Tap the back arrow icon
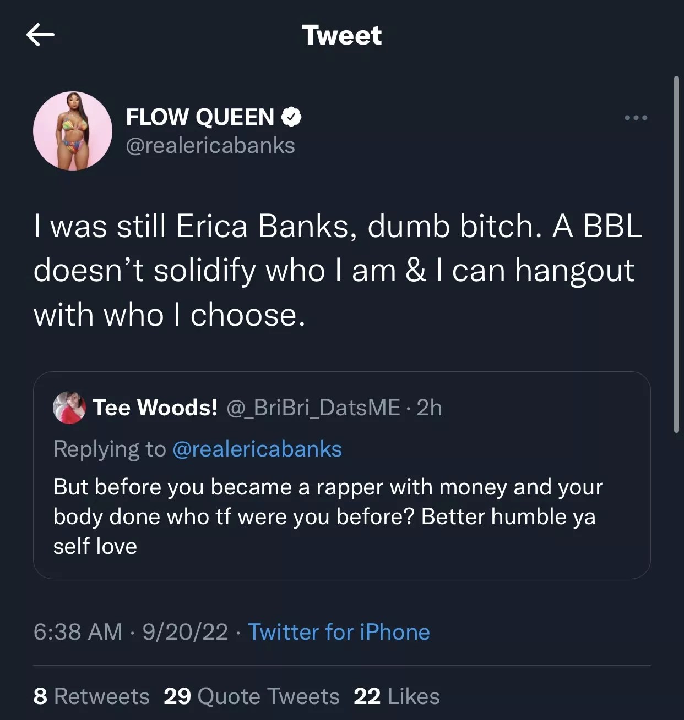This screenshot has width=684, height=720. (40, 35)
